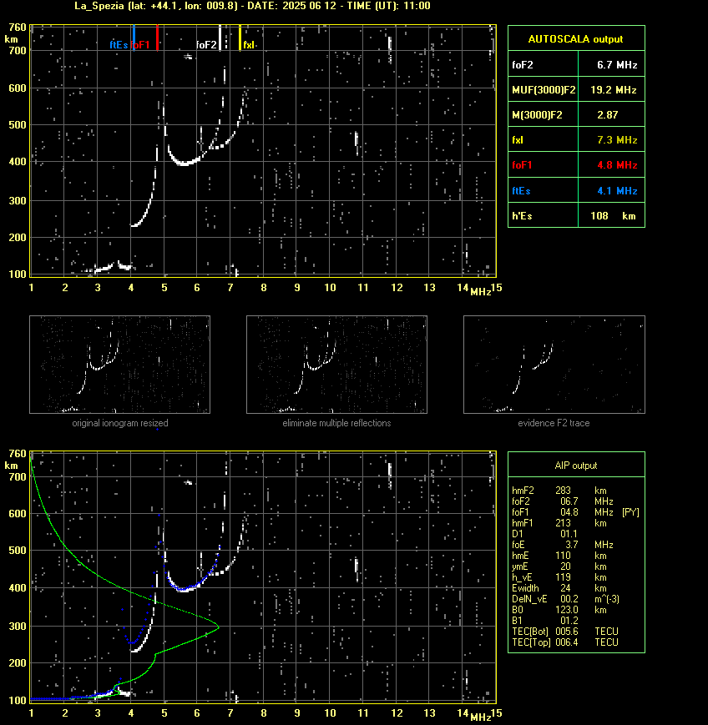This screenshot has width=708, height=725.
Task: Select the M(3000)F2 value '2.87'
Action: pos(607,114)
